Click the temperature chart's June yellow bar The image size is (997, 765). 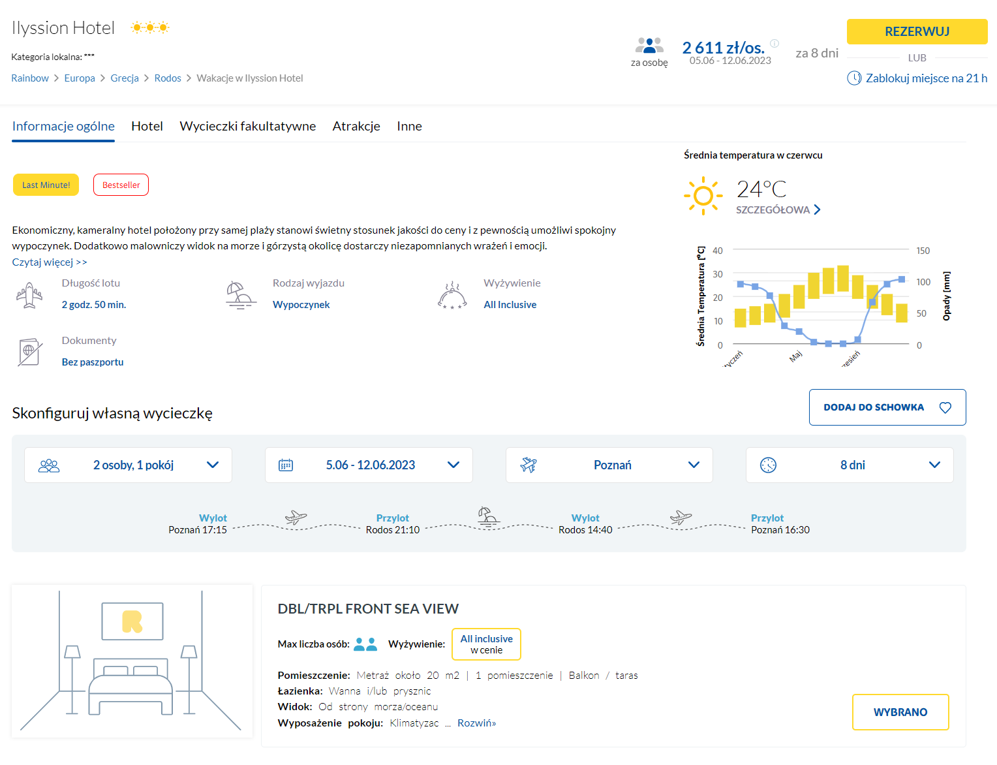point(814,285)
